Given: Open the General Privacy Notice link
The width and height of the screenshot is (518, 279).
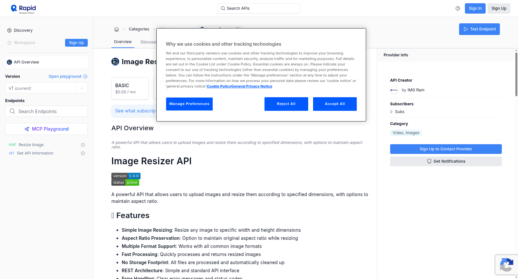Looking at the screenshot, I should (x=252, y=86).
